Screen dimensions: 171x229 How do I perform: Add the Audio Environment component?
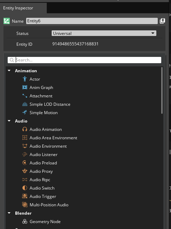(x=48, y=146)
